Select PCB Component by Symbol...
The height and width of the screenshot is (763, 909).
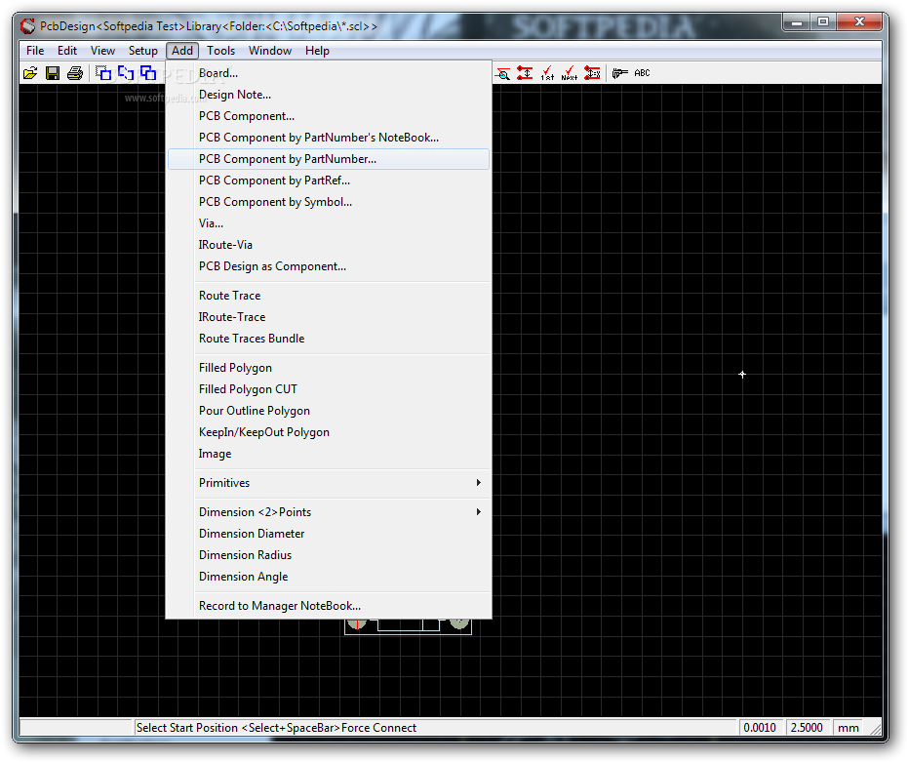pyautogui.click(x=329, y=202)
